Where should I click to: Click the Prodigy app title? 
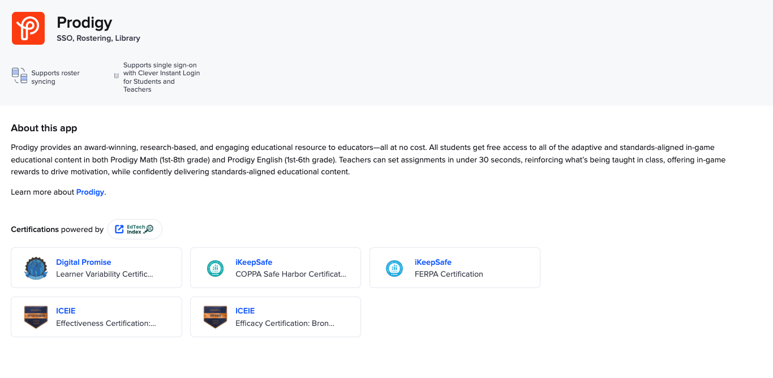(x=84, y=23)
